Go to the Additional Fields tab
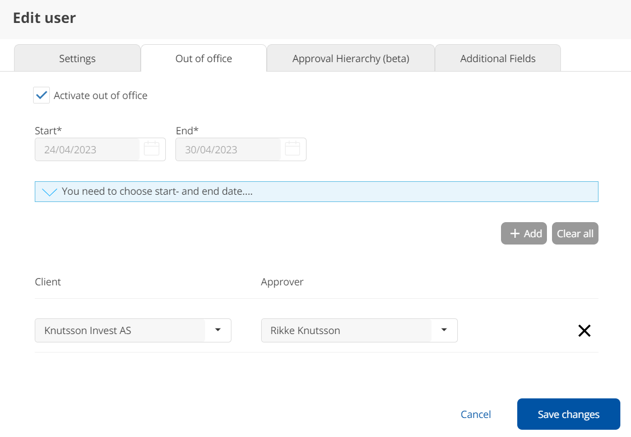The width and height of the screenshot is (631, 437). pos(498,59)
